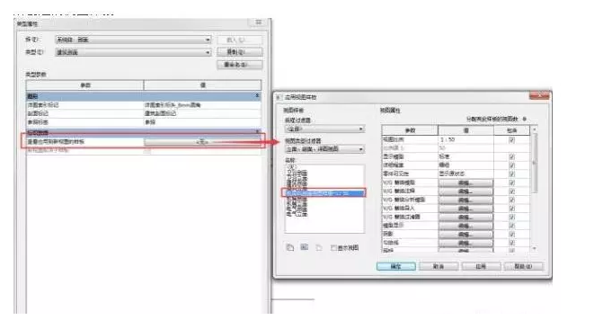Collapse the 图形 parameter group

257,96
